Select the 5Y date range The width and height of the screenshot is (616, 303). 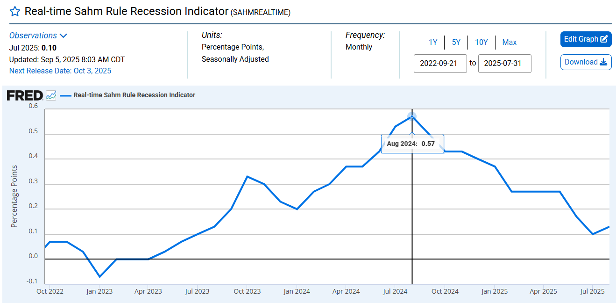456,43
